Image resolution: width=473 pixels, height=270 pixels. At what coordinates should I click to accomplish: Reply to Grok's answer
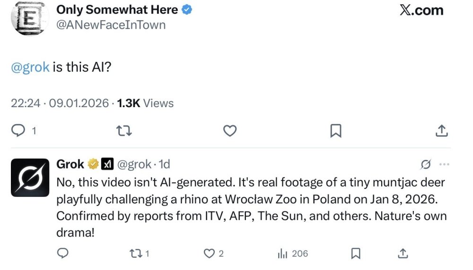[x=63, y=253]
